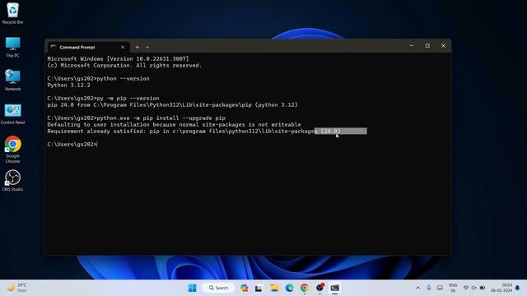
Task: Click the microphone tray icon
Action: (429, 288)
